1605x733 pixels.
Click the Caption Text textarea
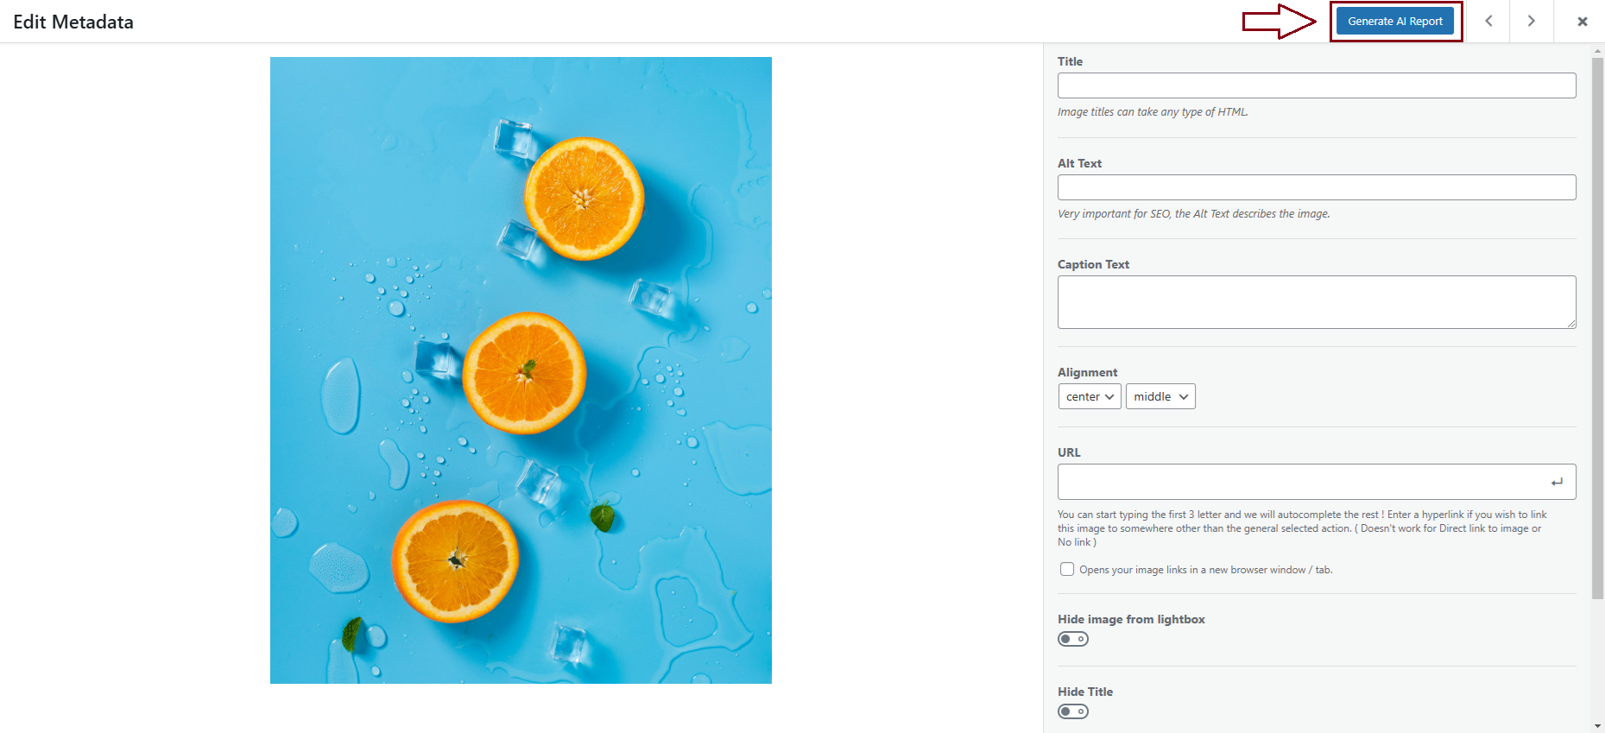click(x=1316, y=302)
